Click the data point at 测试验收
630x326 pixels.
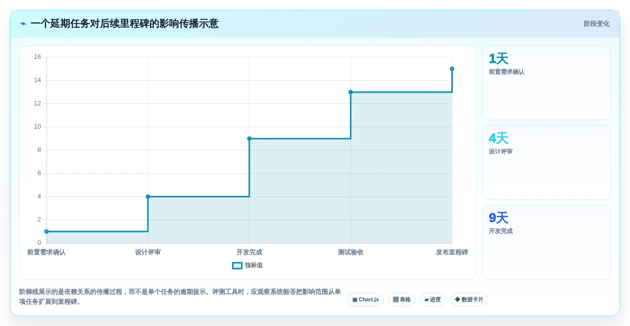351,92
